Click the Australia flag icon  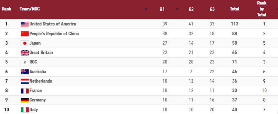(x=25, y=72)
